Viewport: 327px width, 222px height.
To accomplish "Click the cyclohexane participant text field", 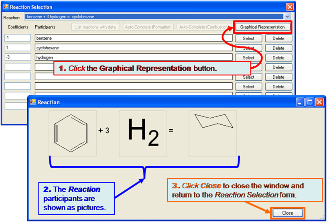I will pyautogui.click(x=133, y=48).
